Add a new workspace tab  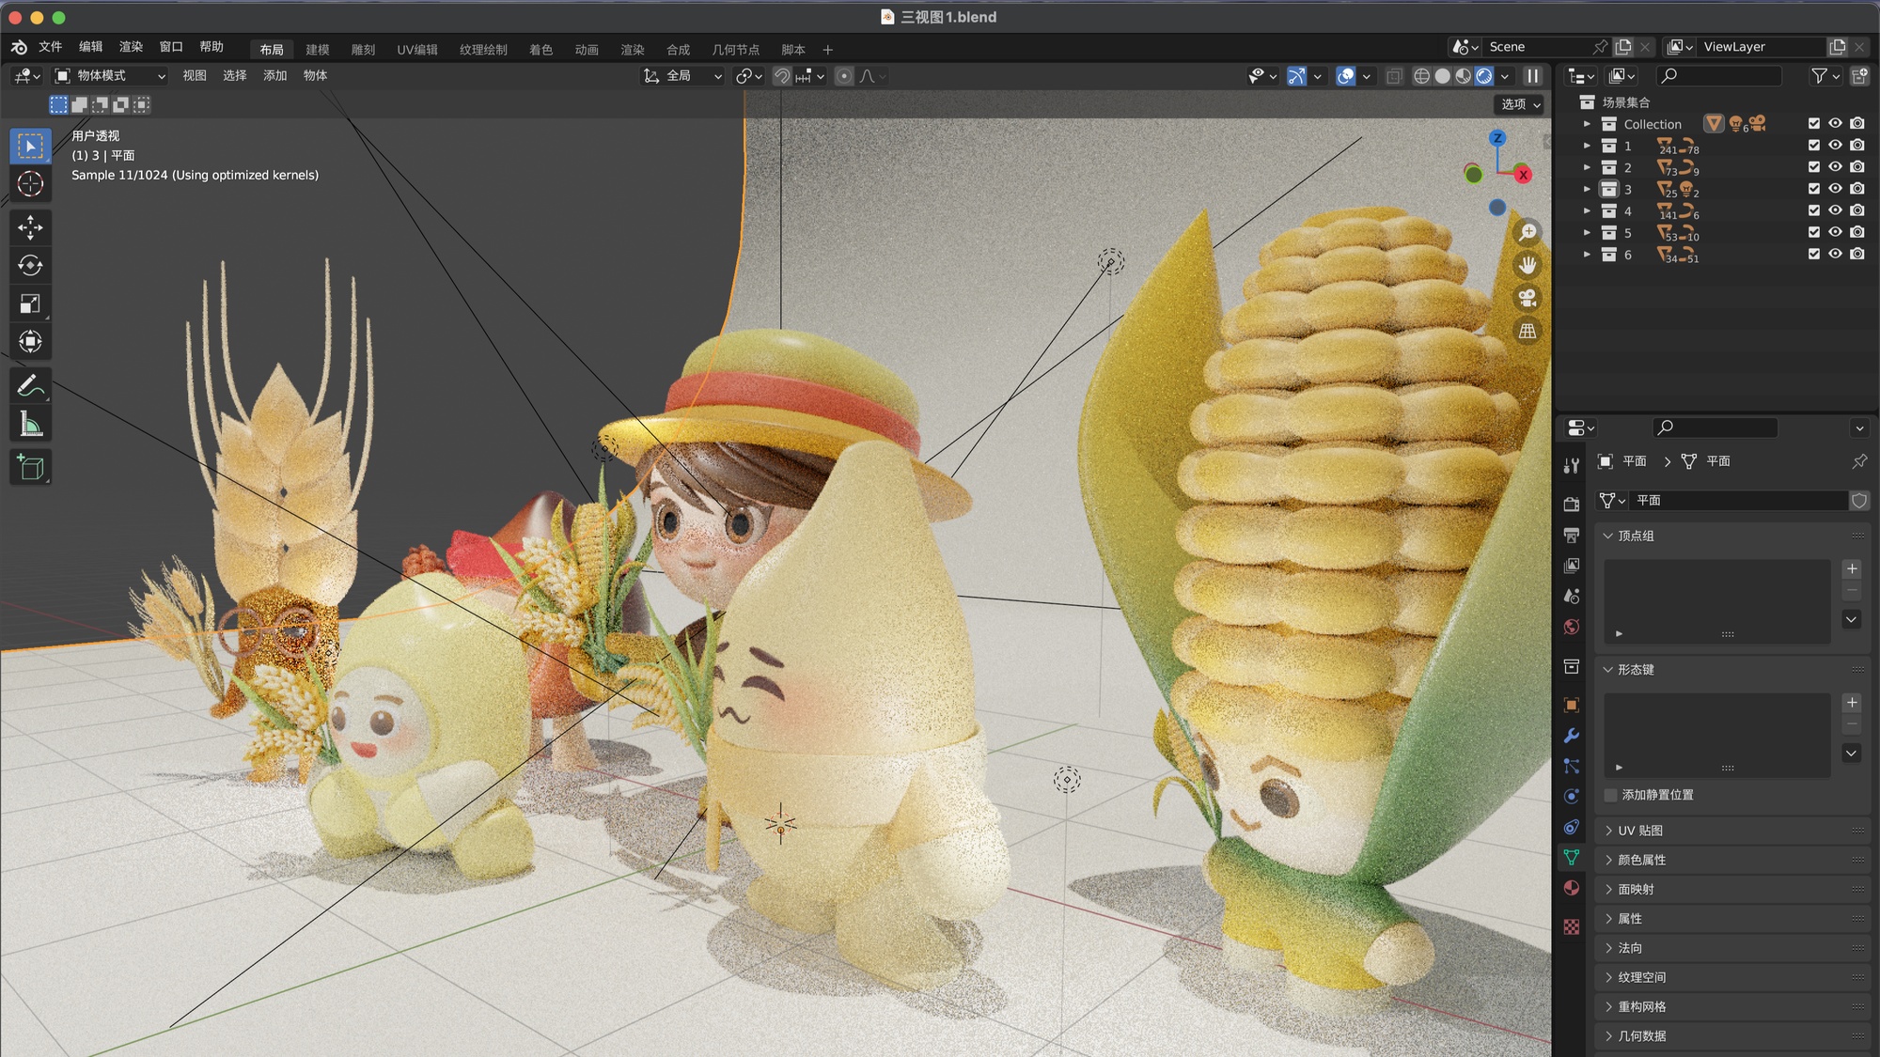828,50
